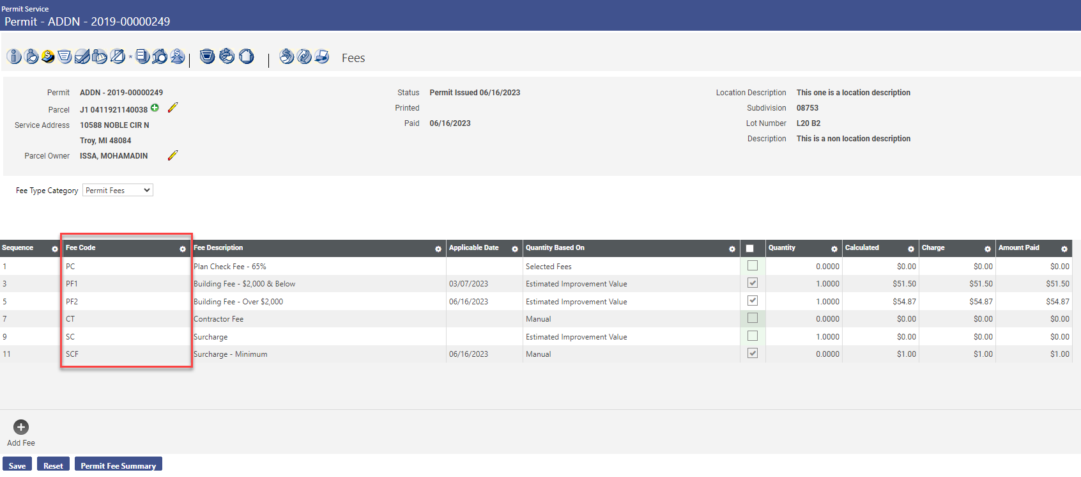
Task: Sort by Quantity Based On column header
Action: point(555,247)
